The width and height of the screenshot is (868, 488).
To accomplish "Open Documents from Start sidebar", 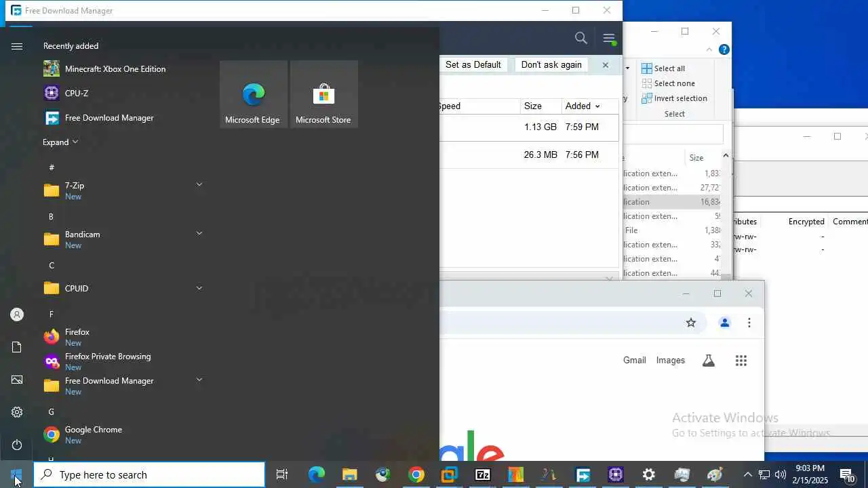I will [17, 347].
